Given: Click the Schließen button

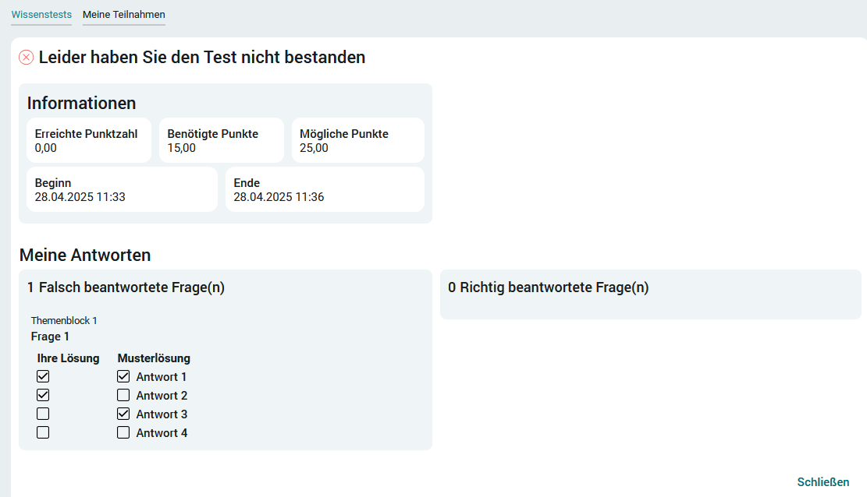Looking at the screenshot, I should pos(823,482).
